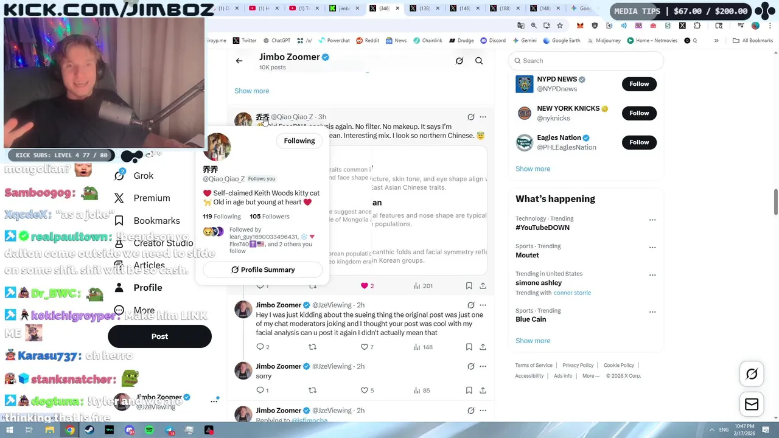Share the Qiao Qiao post
The width and height of the screenshot is (779, 438).
click(x=483, y=285)
